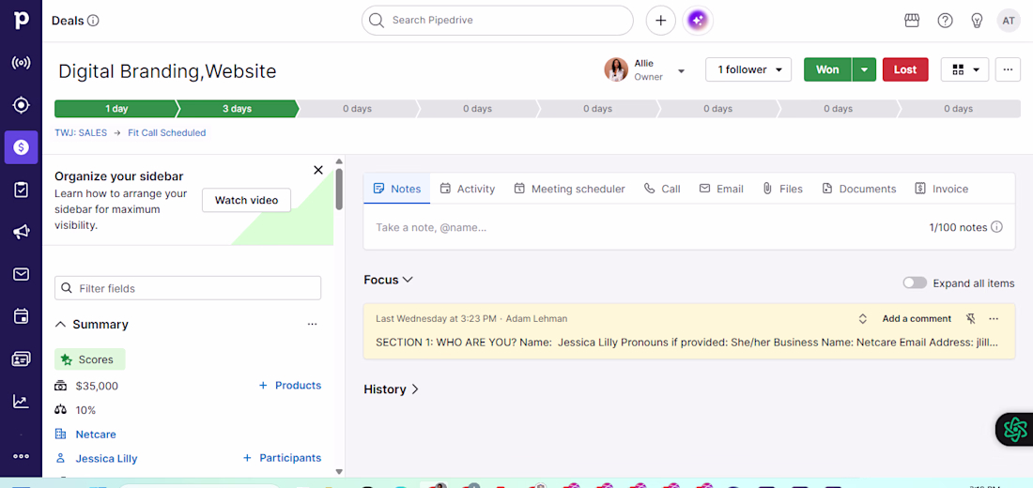Select the Notes tab

[x=396, y=189]
